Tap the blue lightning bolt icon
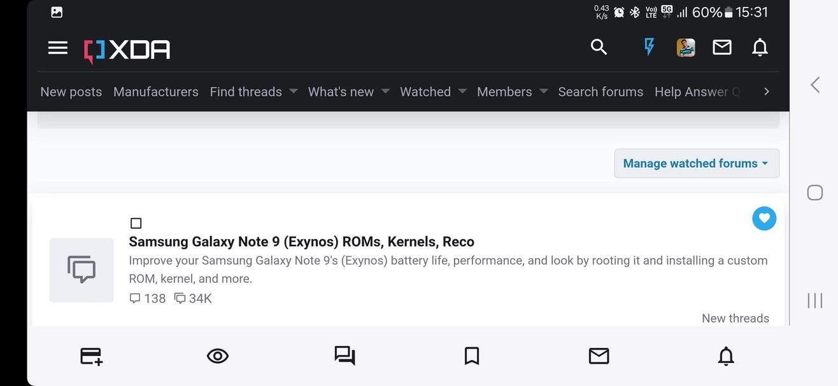Screen dimensions: 838x386 click(649, 47)
